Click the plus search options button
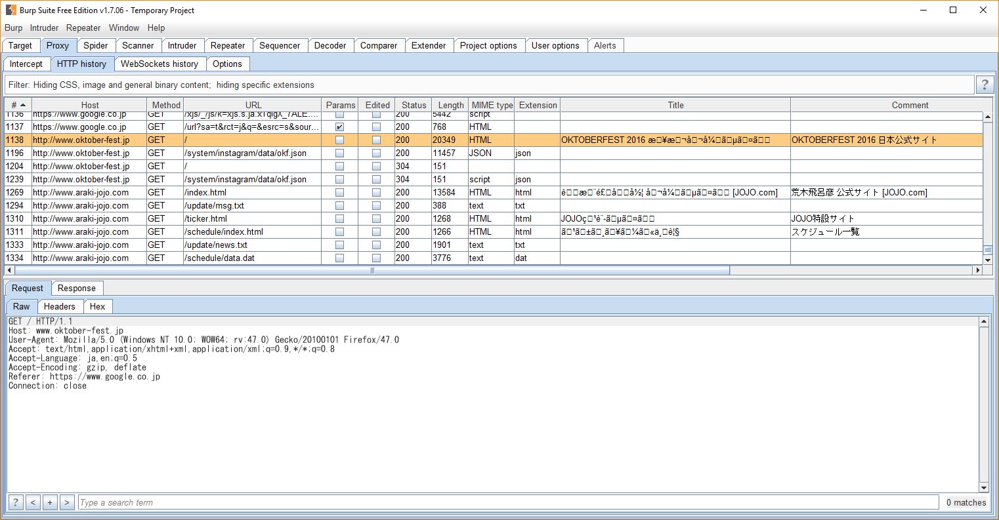 coord(50,502)
